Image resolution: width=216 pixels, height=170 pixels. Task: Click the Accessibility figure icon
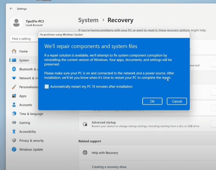14,131
